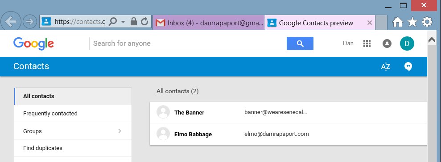Click the blue search magnifier button

(300, 43)
